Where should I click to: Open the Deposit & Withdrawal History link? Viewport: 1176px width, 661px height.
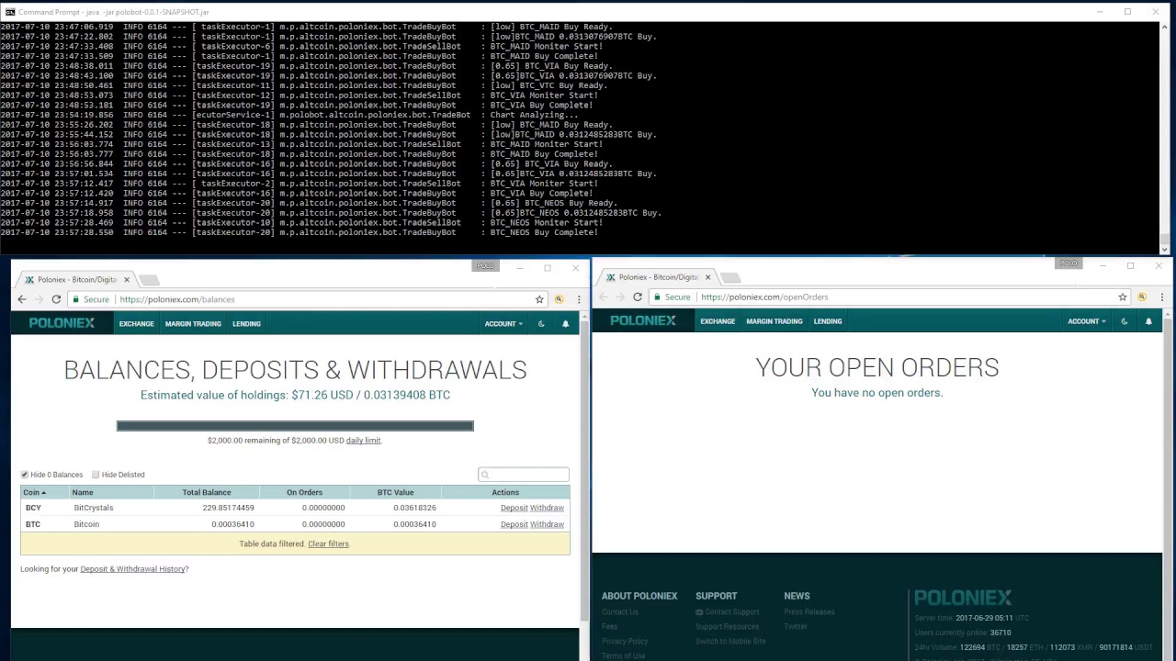[132, 568]
